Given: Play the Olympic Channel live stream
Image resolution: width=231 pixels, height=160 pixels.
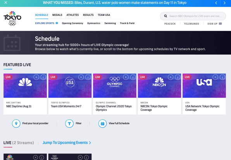Looking at the screenshot, I should pos(126,77).
